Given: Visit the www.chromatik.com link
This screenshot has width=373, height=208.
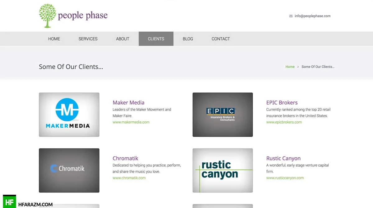Looking at the screenshot, I should pyautogui.click(x=129, y=178).
